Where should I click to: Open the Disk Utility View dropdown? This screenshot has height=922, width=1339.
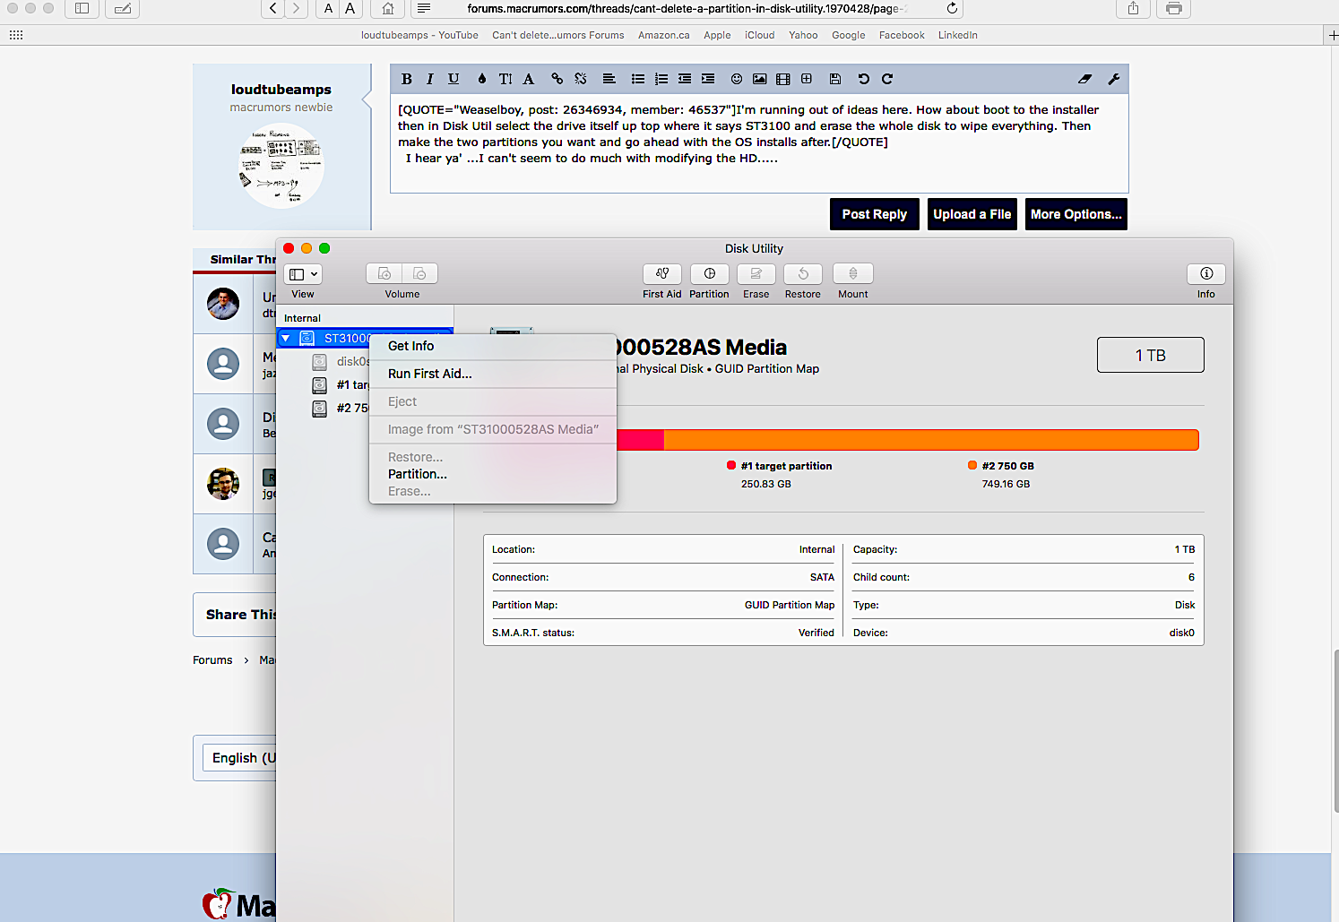point(303,274)
